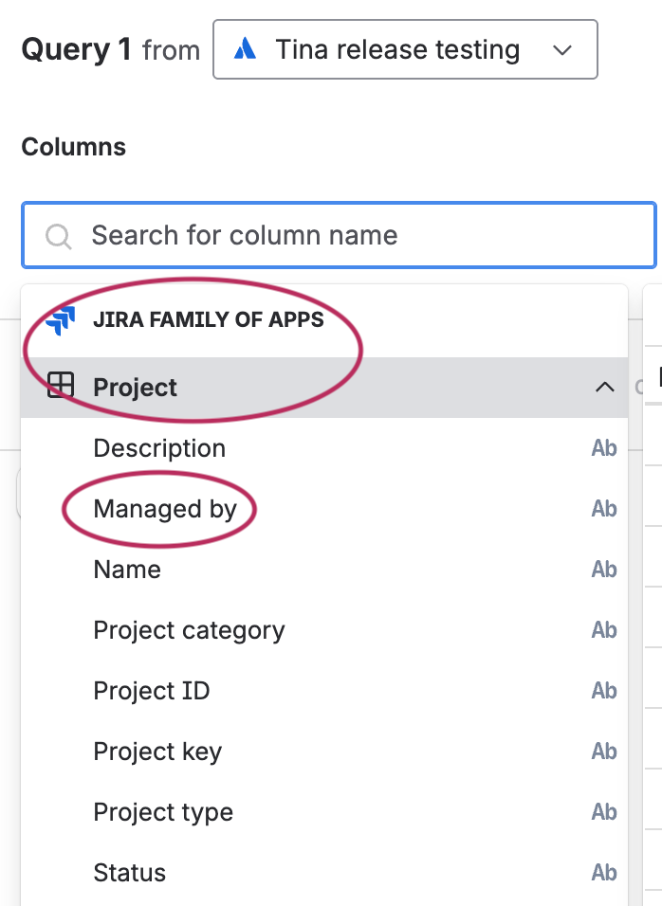Select the Project ID column
This screenshot has height=906, width=662.
pos(152,691)
